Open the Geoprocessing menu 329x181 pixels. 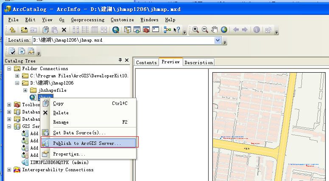[x=87, y=20]
